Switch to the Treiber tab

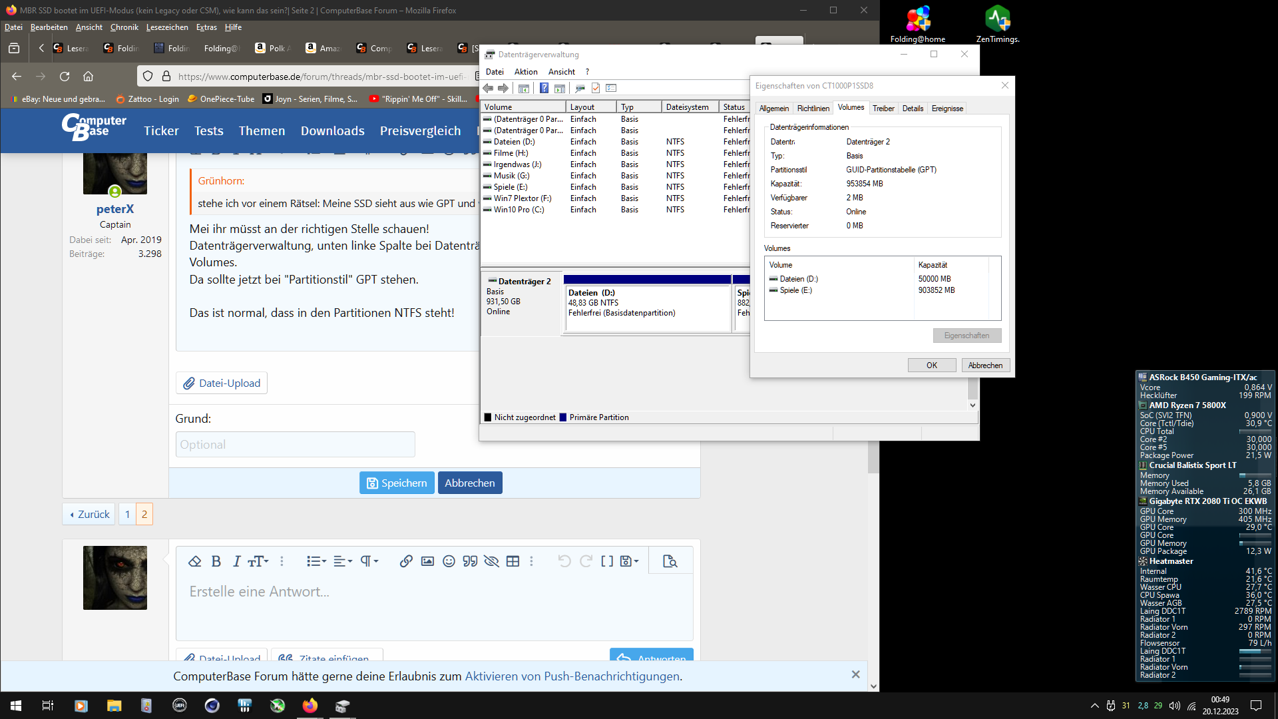883,108
